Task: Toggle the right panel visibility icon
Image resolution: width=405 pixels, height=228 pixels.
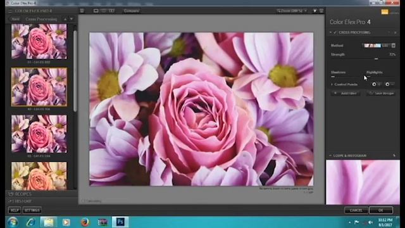Action: [321, 11]
